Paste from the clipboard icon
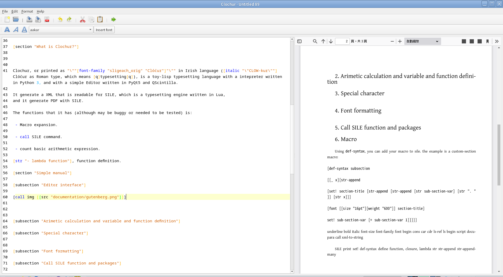Viewport: 503px width, 277px height. (x=100, y=19)
